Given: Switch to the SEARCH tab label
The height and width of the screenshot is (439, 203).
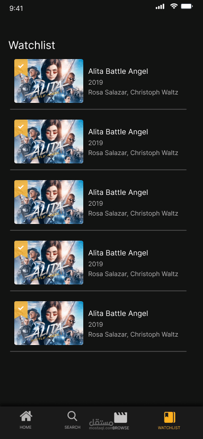Looking at the screenshot, I should [72, 427].
